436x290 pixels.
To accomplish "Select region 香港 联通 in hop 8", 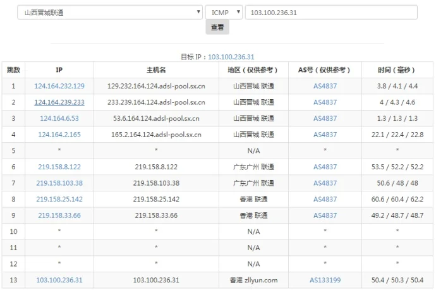I will pos(253,199).
